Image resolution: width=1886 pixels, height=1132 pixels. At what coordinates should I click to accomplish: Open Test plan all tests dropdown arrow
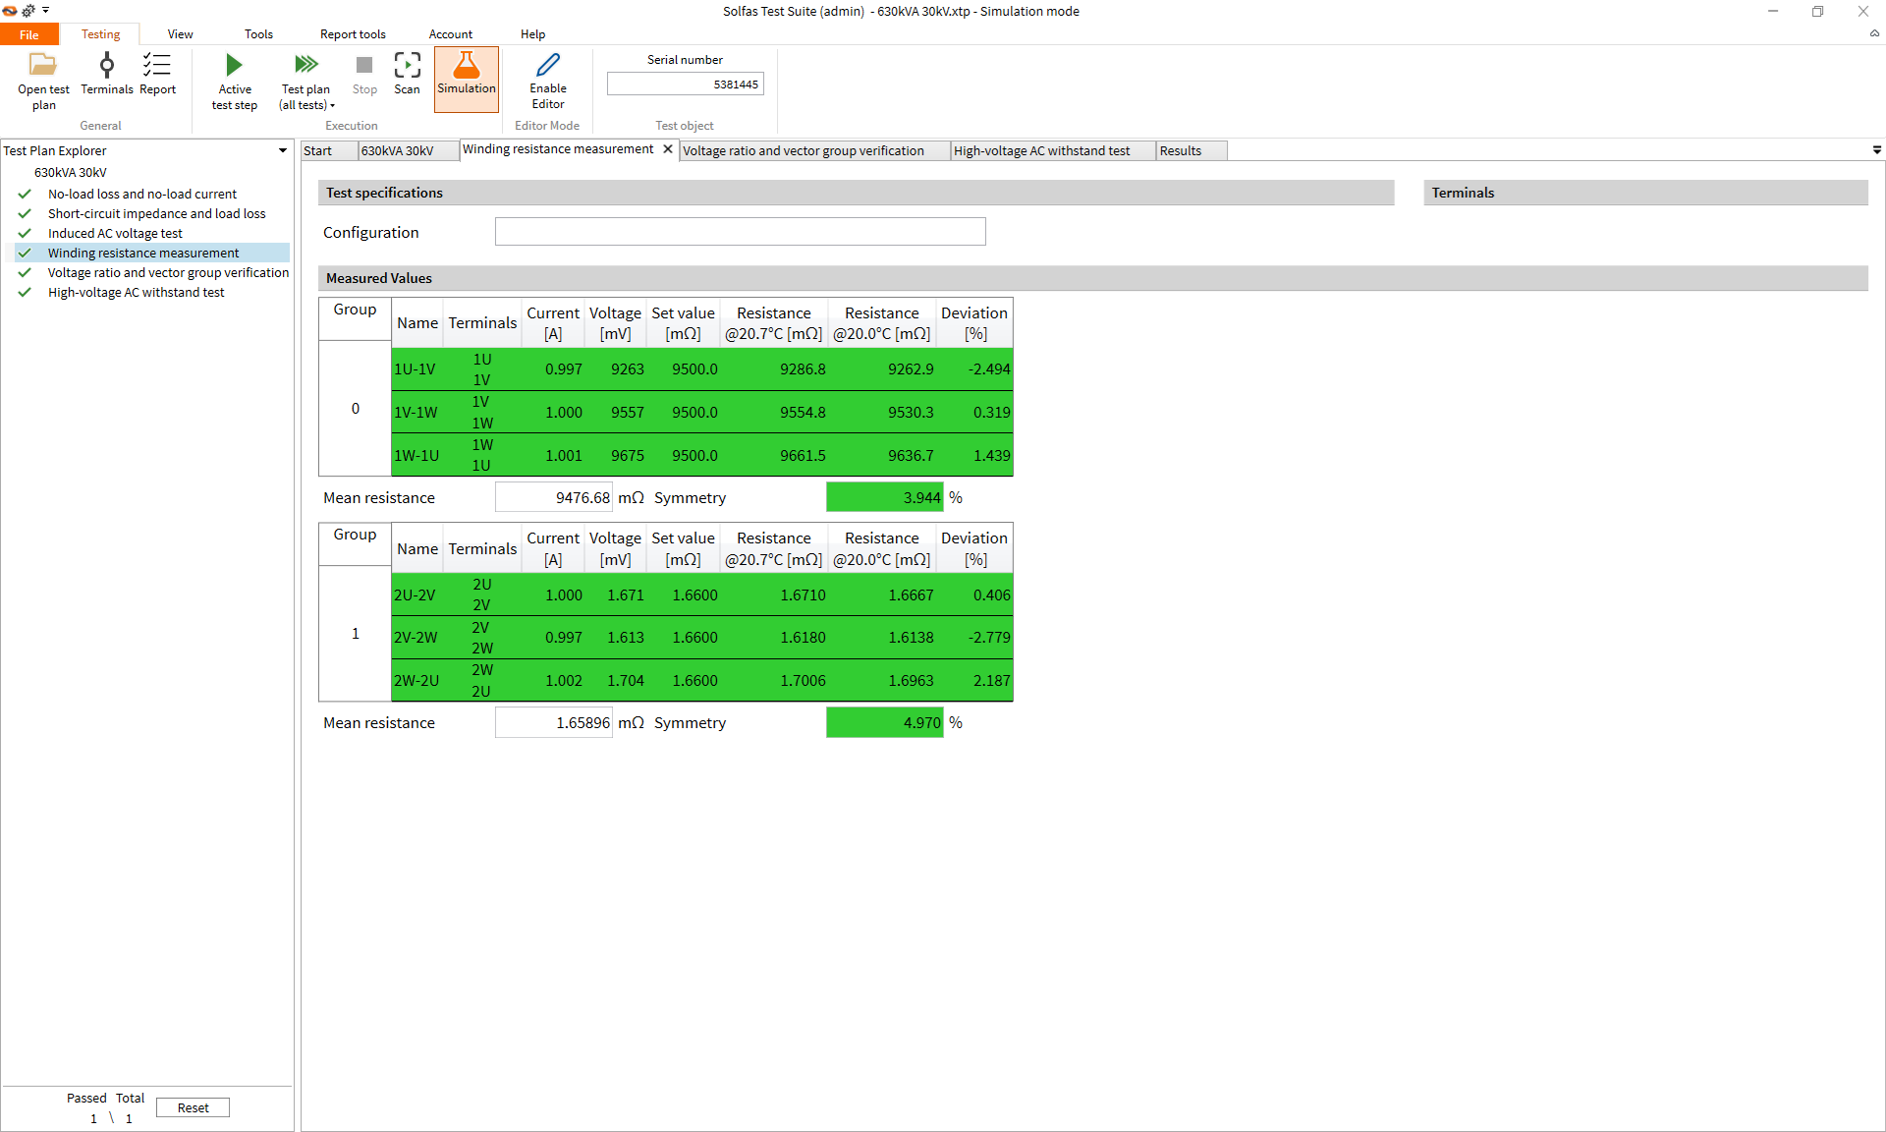click(333, 106)
